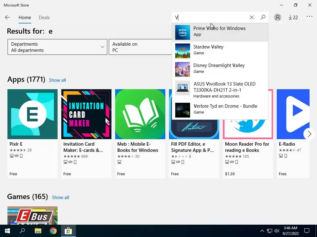The height and width of the screenshot is (237, 317).
Task: Click the E-Radio title text
Action: click(x=287, y=144)
